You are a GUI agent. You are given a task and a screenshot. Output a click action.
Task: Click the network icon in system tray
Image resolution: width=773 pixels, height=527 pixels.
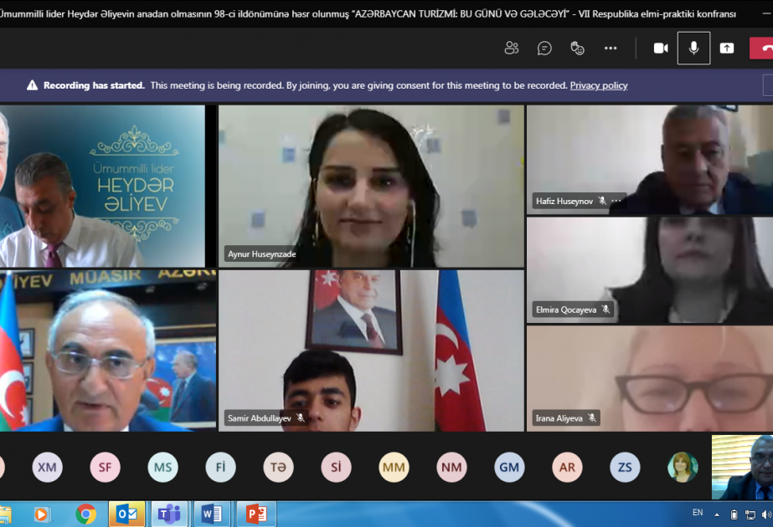(x=750, y=514)
